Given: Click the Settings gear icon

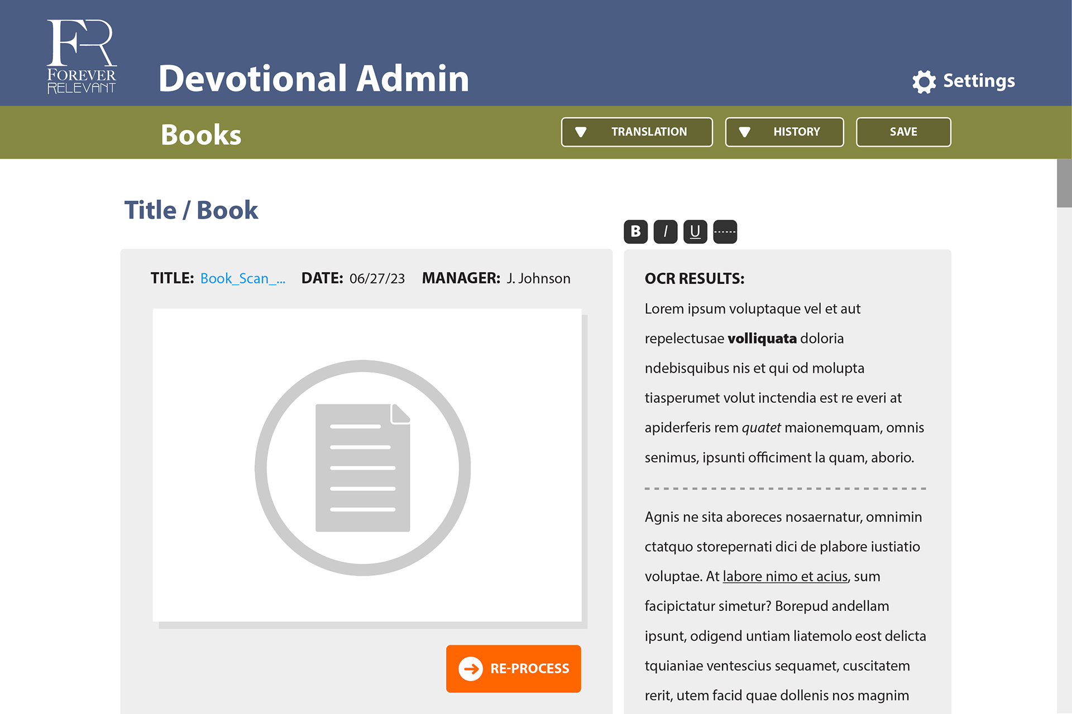Looking at the screenshot, I should pyautogui.click(x=924, y=81).
